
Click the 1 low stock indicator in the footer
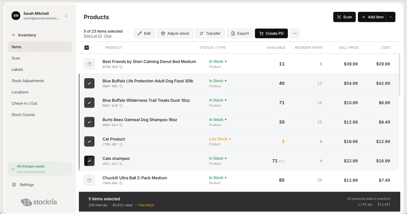(146, 205)
